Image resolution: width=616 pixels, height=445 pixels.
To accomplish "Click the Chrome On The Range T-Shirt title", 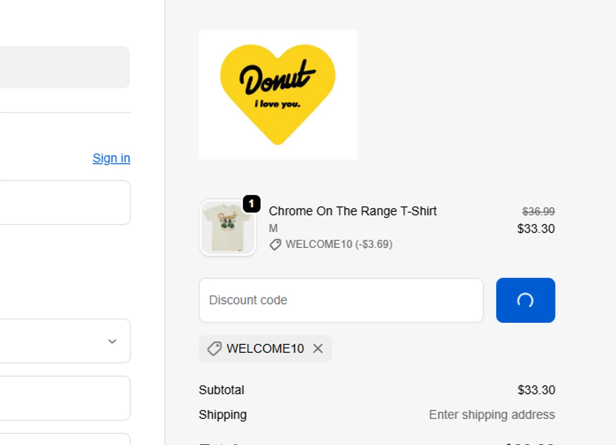I will pyautogui.click(x=352, y=211).
